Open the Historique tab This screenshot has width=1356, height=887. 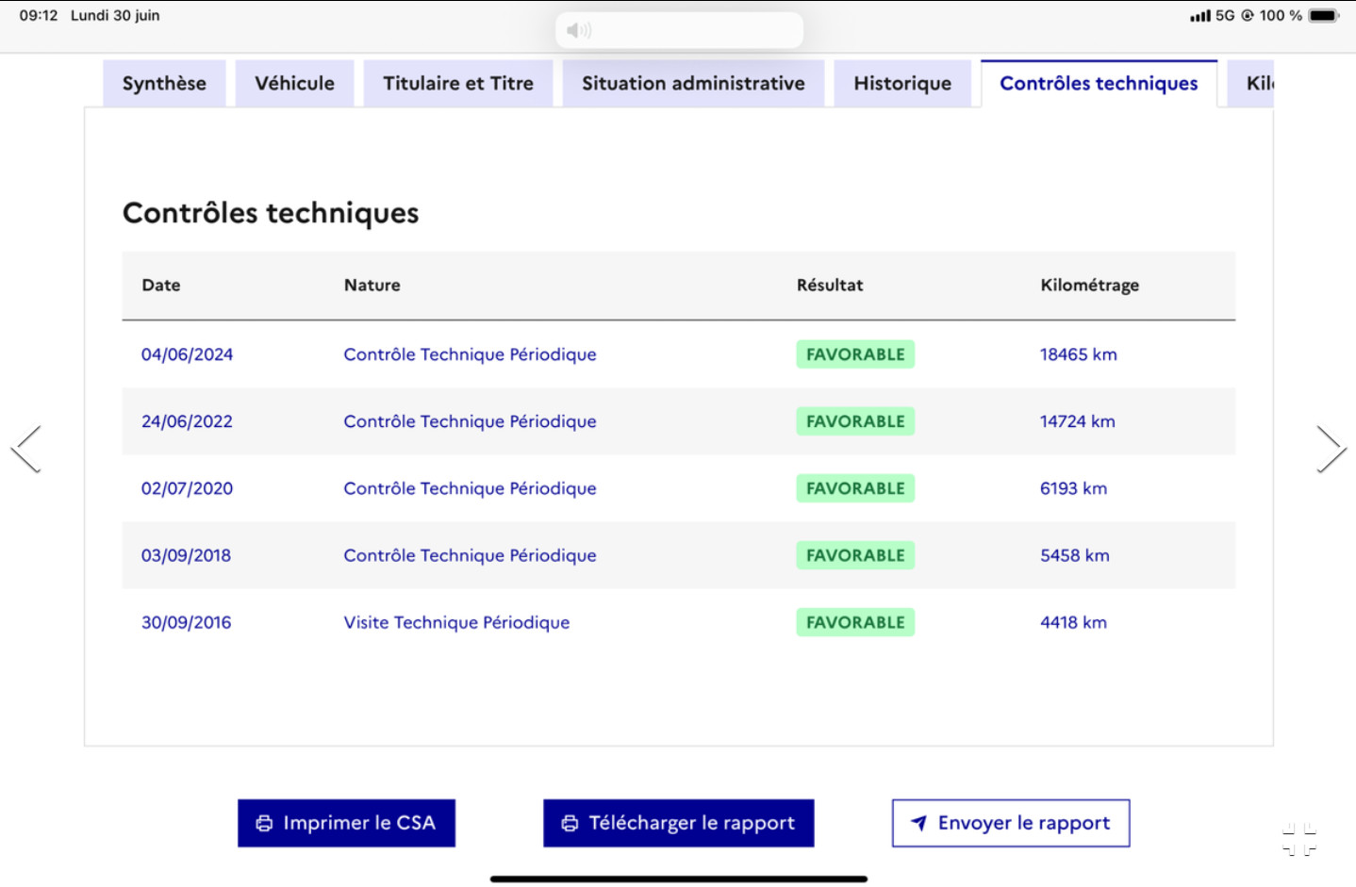[902, 83]
